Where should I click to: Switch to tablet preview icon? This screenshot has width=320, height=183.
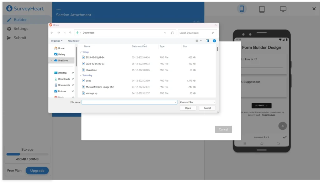(x=262, y=9)
